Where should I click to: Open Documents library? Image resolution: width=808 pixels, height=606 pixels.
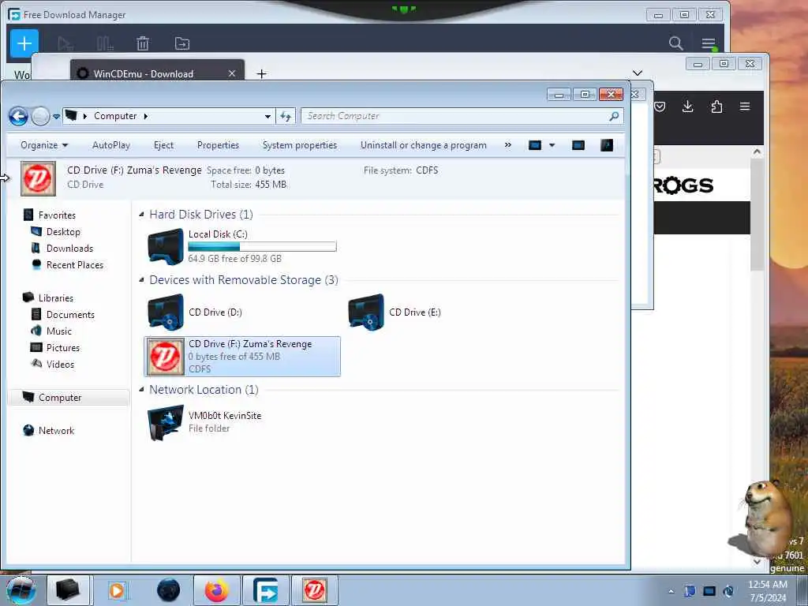coord(62,314)
